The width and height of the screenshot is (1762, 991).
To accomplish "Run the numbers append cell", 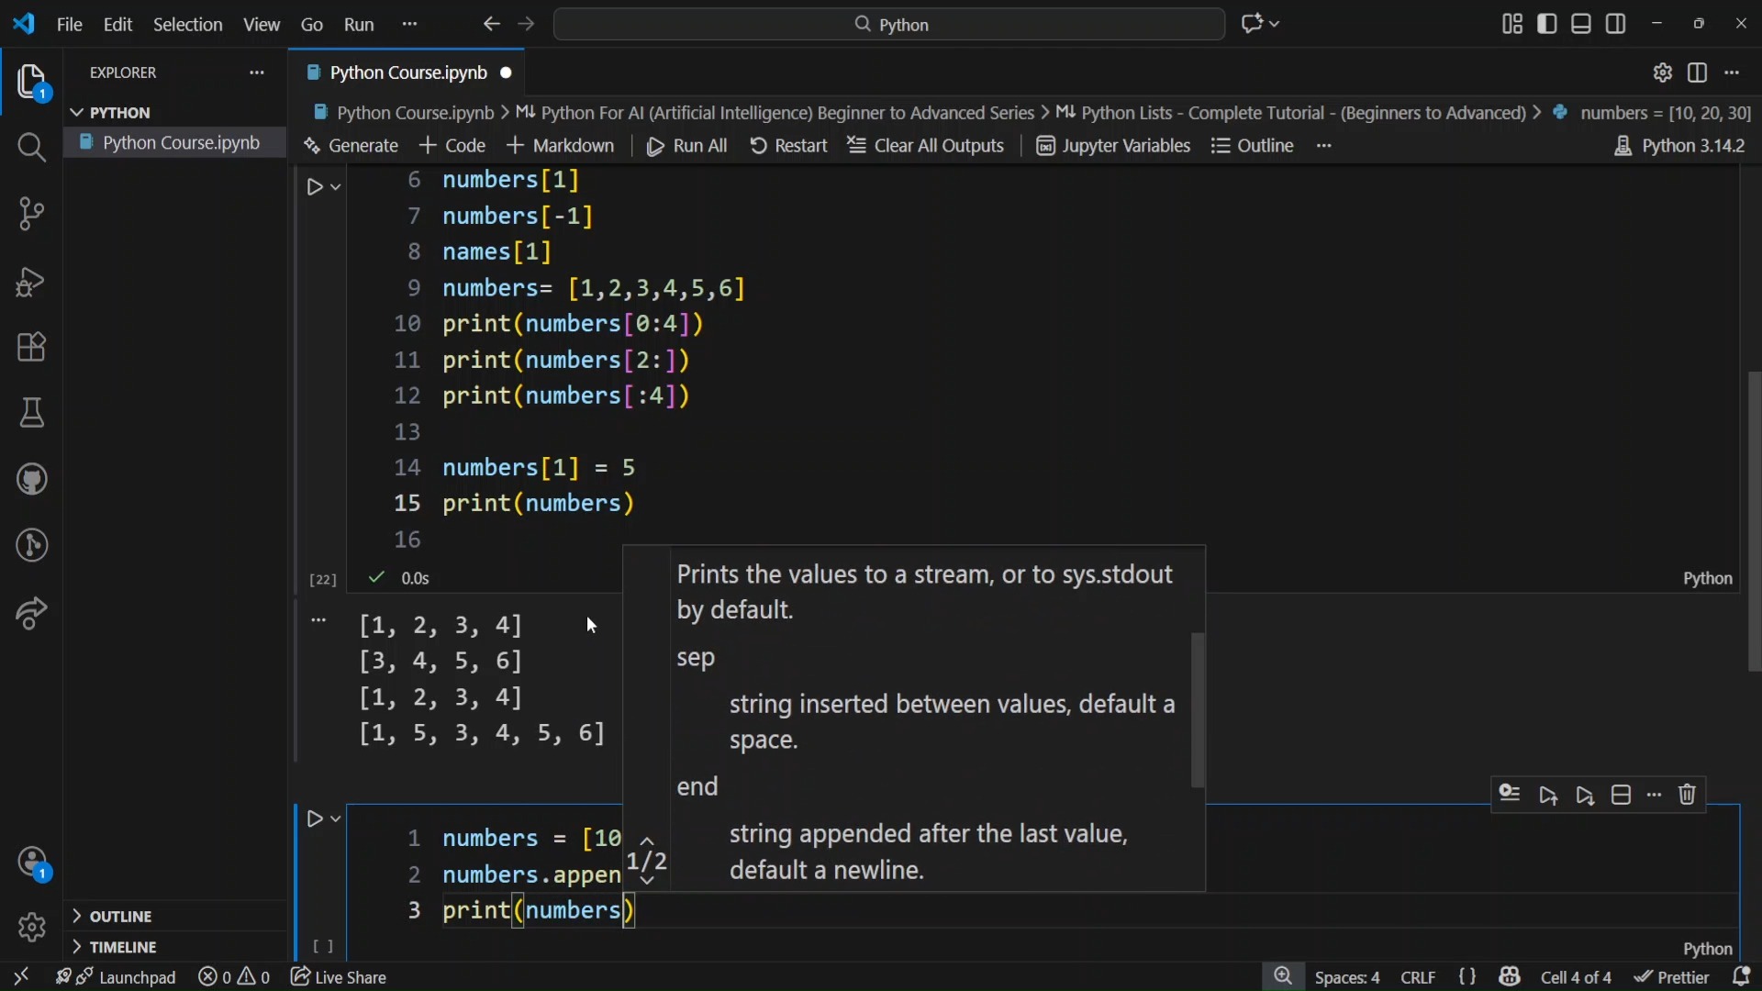I will 315,818.
